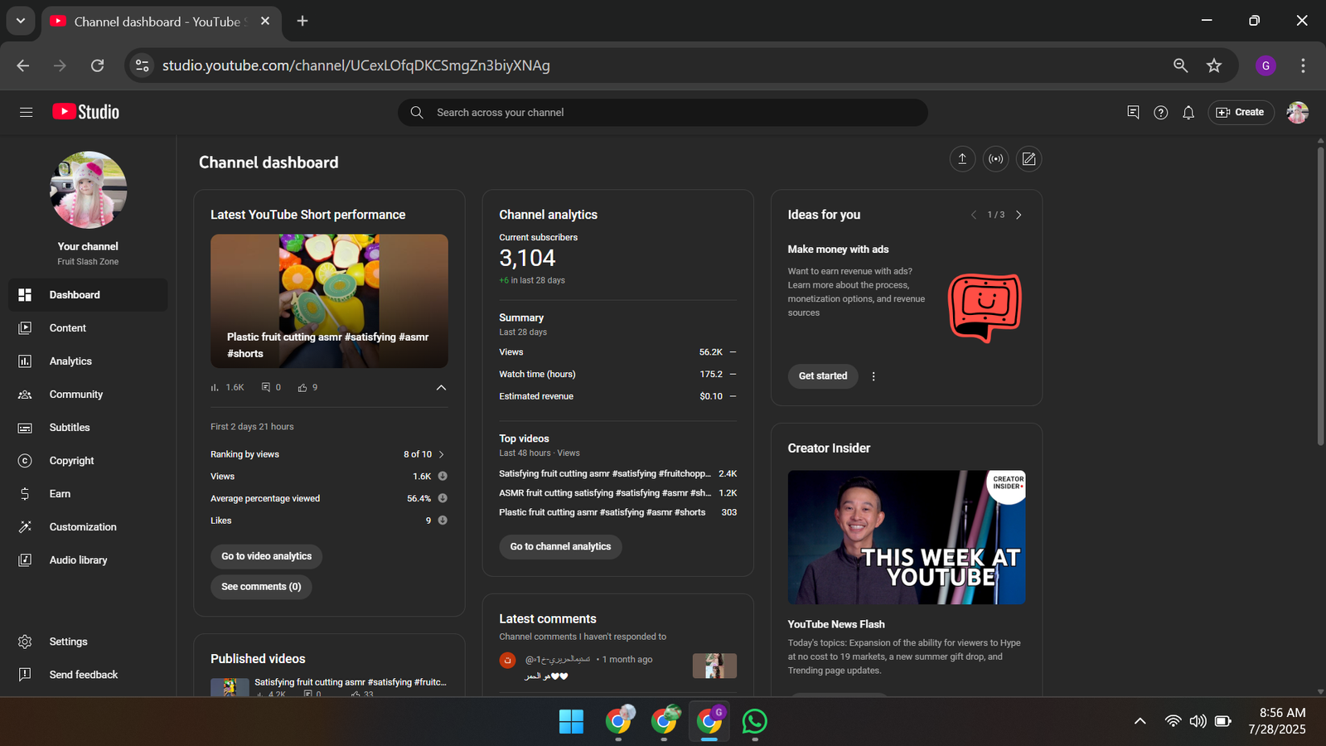Open the latest Short thumbnail

(x=329, y=301)
